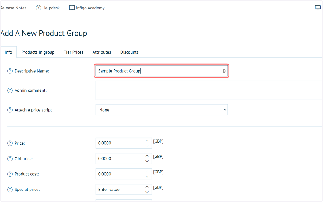Viewport: 323px width, 202px height.
Task: Click the Attach a price script label
Action: click(x=33, y=110)
